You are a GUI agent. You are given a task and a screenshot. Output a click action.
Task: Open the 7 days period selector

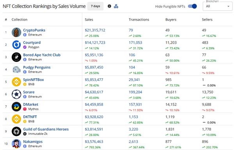coord(96,6)
